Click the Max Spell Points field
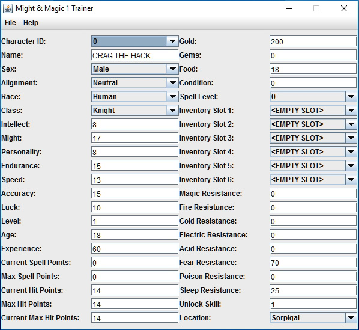This screenshot has width=359, height=330. coord(134,276)
